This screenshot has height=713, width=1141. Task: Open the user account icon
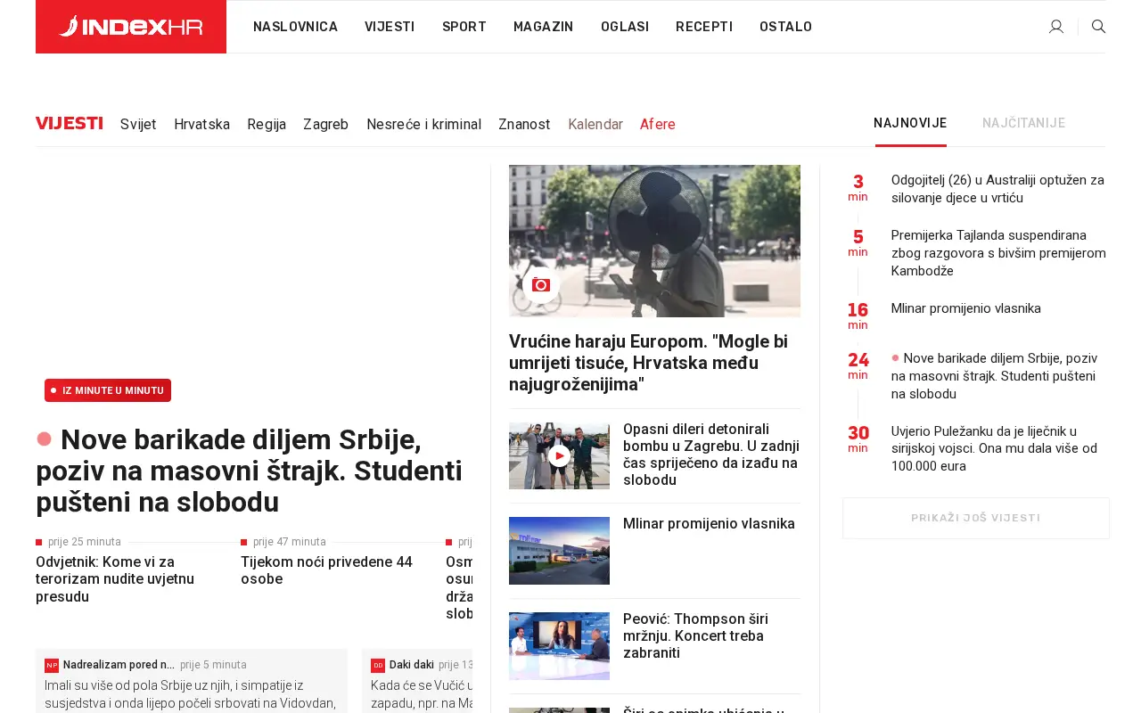click(1056, 27)
